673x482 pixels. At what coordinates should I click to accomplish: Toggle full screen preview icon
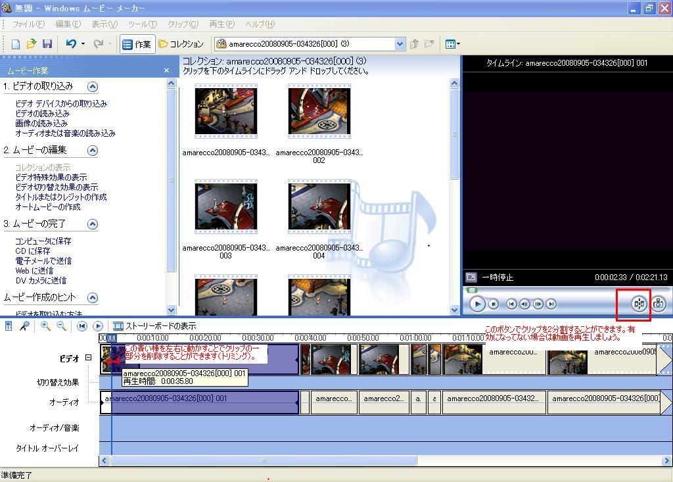click(x=471, y=277)
